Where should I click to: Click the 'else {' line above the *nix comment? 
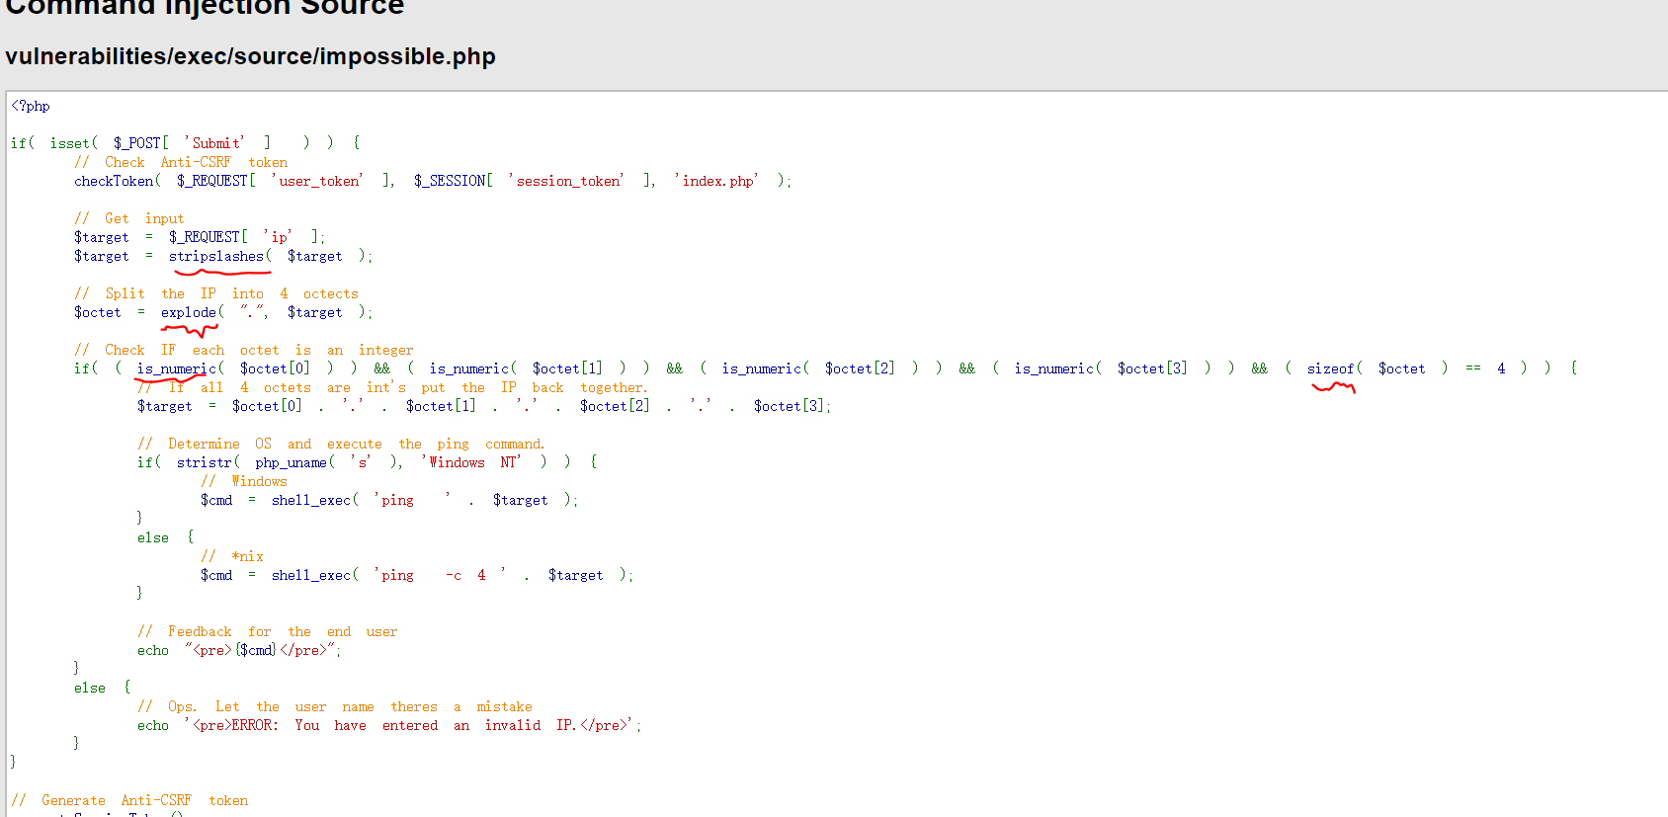point(165,537)
